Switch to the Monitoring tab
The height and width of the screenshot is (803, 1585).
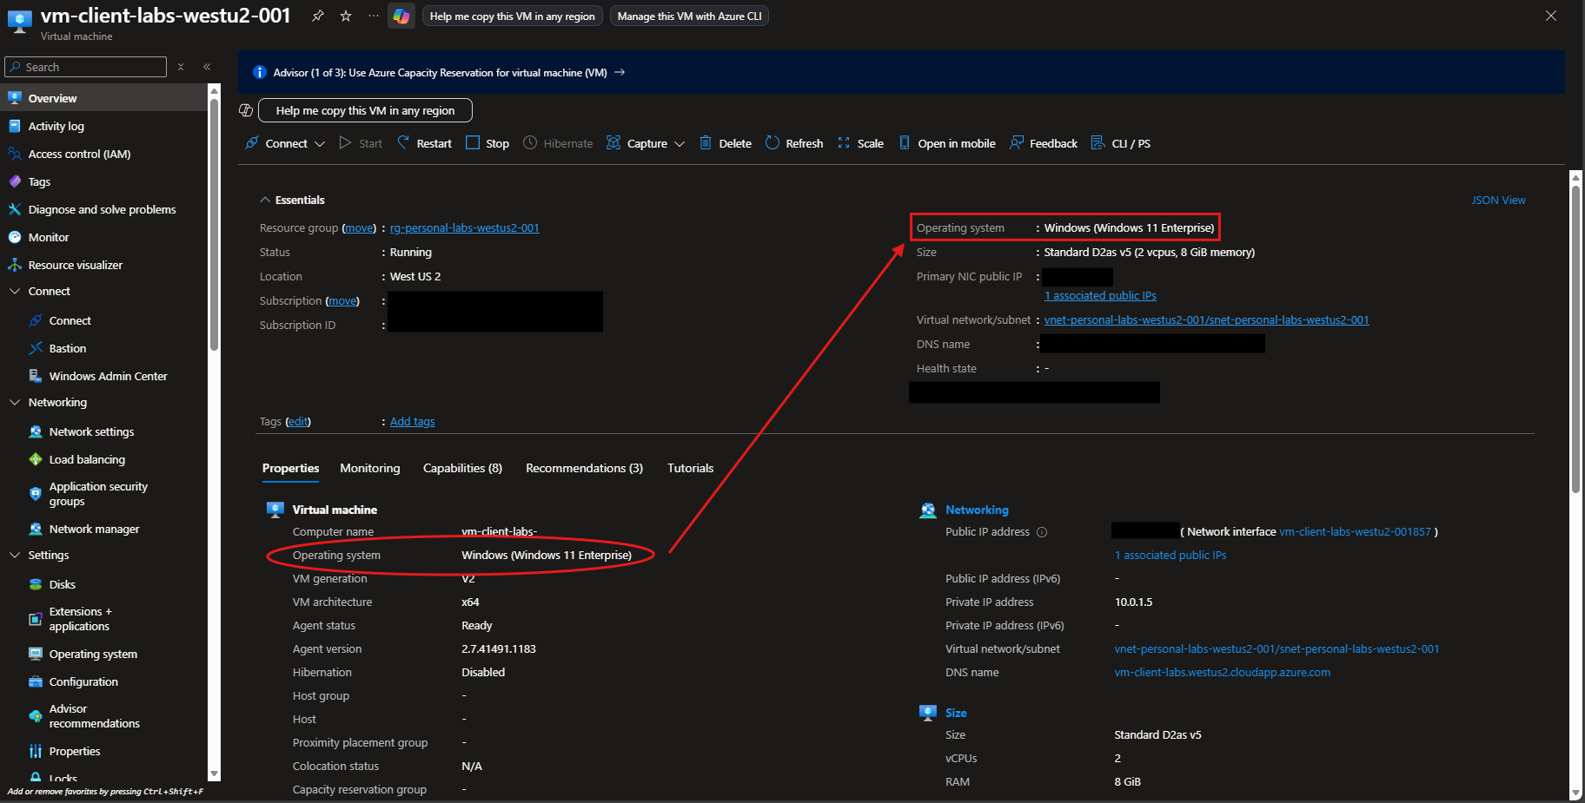coord(369,468)
